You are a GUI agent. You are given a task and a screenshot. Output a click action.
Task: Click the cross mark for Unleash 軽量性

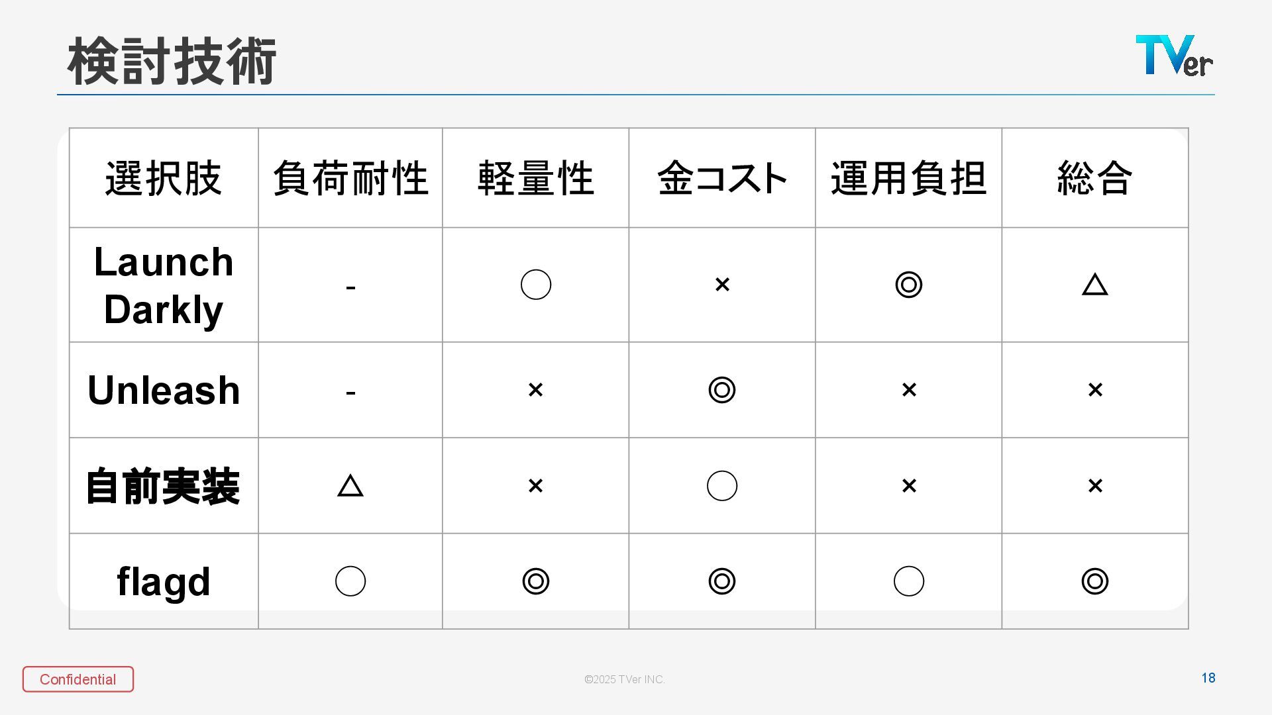point(536,390)
